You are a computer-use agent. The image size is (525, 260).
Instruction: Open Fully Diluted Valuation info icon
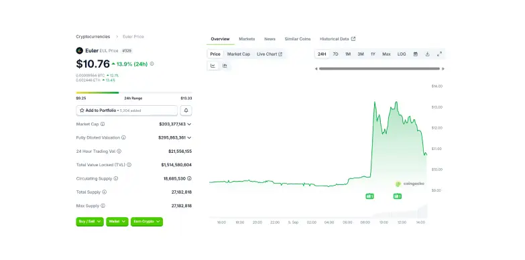[123, 137]
